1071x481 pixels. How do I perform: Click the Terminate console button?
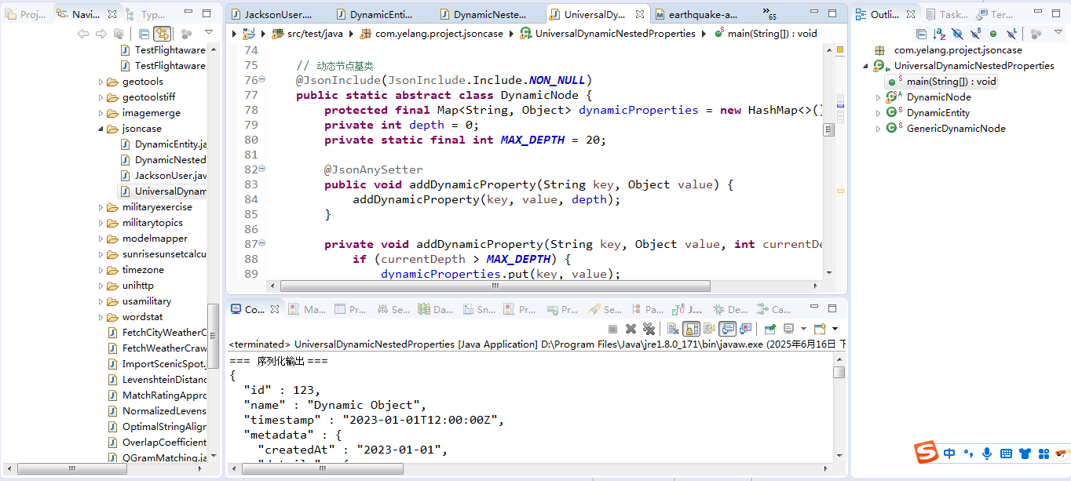click(612, 329)
